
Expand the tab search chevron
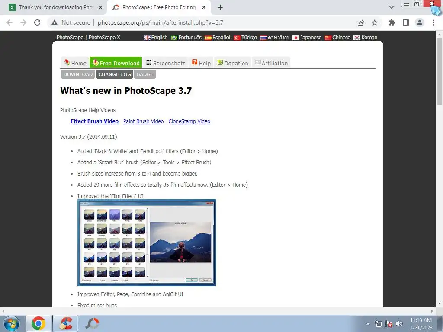click(x=391, y=7)
